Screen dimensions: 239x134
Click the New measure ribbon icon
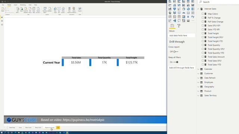(x=69, y=10)
